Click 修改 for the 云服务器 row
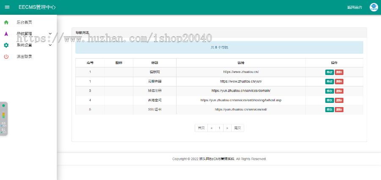Image resolution: width=381 pixels, height=180 pixels. (x=329, y=81)
